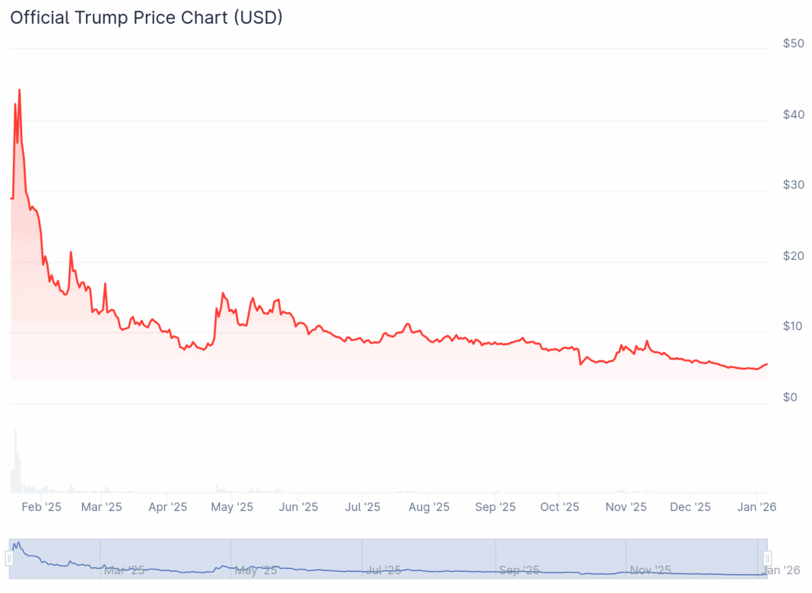The height and width of the screenshot is (593, 812).
Task: Click Mar '25 in the range navigator
Action: (124, 569)
